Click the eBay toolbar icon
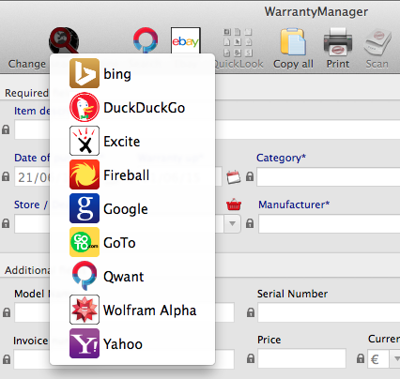Screen dimensions: 400x379 coord(186,40)
